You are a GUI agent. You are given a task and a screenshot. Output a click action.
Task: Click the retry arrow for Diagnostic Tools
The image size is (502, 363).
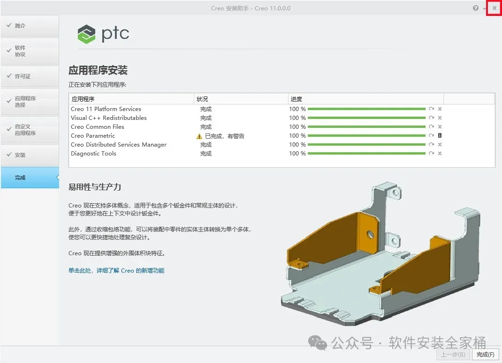point(431,153)
